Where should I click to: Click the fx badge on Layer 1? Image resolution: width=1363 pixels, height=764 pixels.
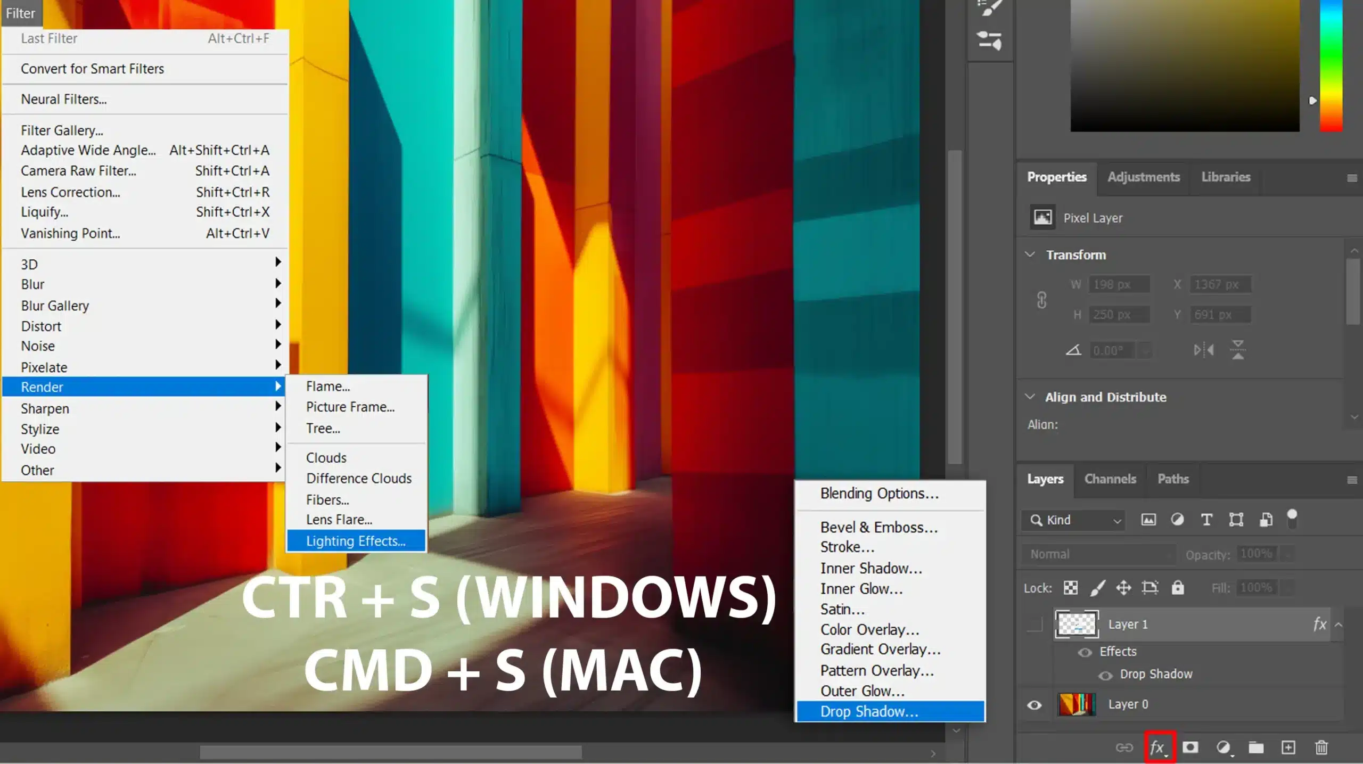(x=1319, y=624)
